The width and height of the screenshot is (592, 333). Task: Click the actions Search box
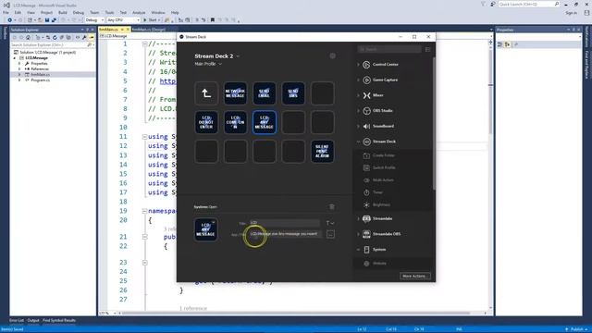pyautogui.click(x=389, y=49)
